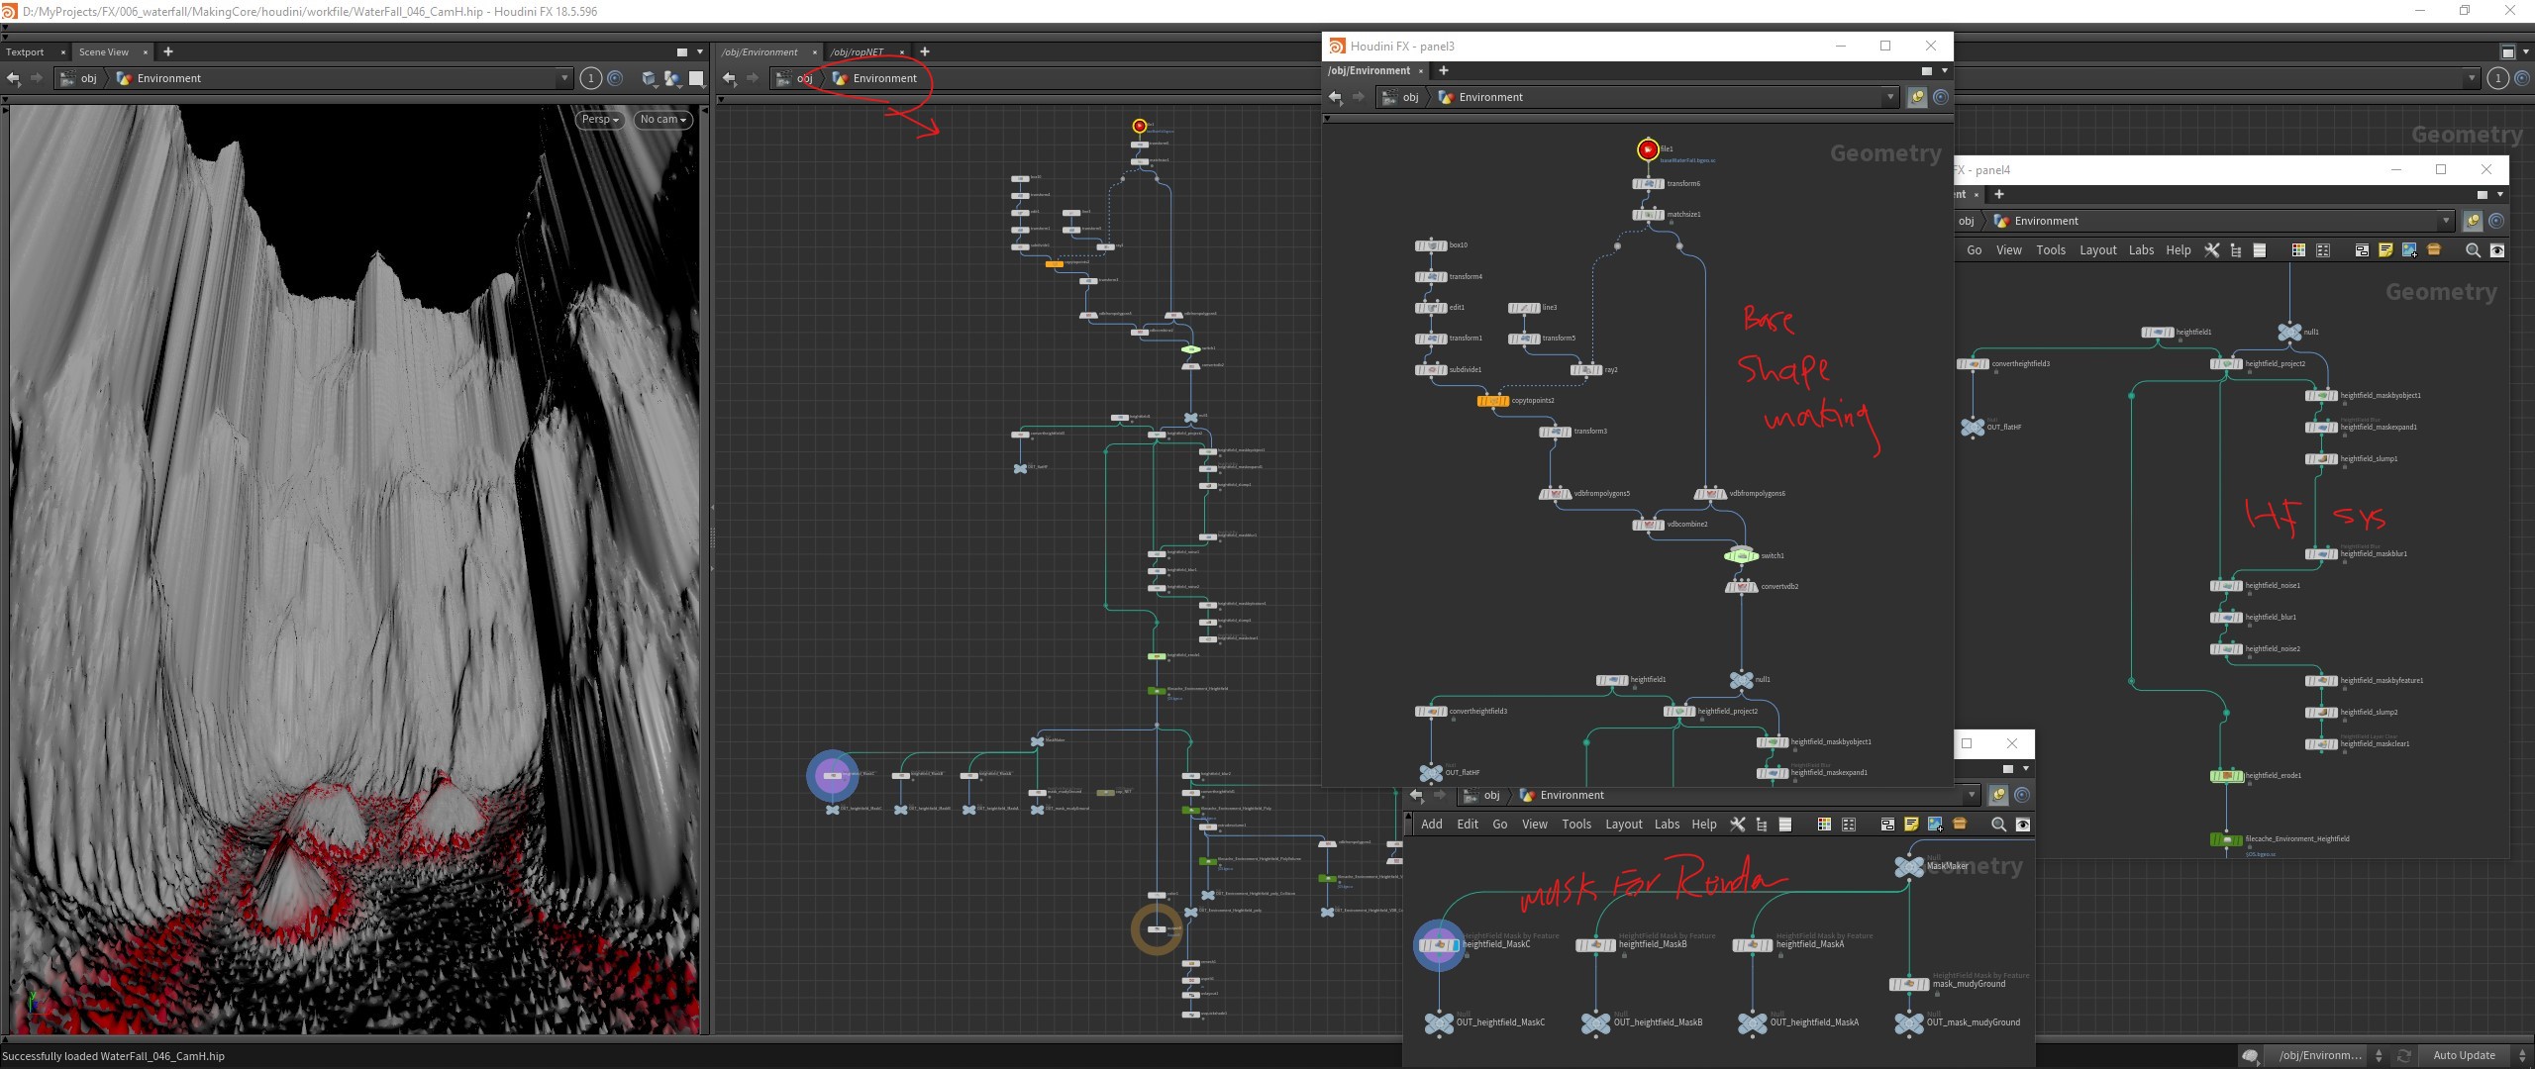The height and width of the screenshot is (1069, 2535).
Task: Click the color palette icon in bottom panel toolbar
Action: tap(1824, 825)
